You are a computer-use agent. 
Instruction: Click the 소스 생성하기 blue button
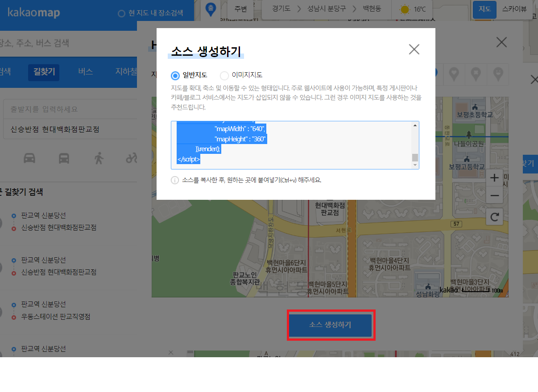[330, 325]
